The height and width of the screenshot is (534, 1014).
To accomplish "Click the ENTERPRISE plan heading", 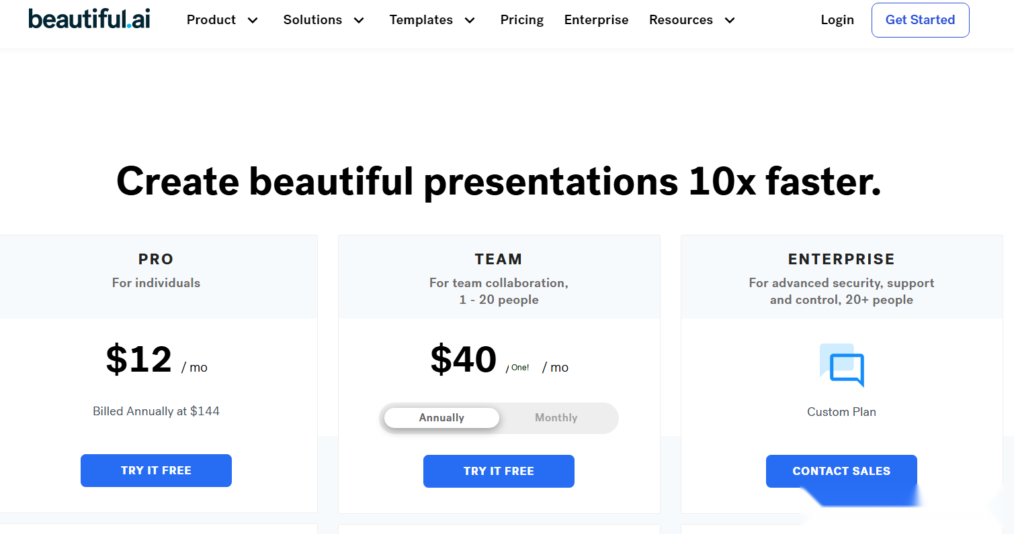I will pyautogui.click(x=841, y=259).
